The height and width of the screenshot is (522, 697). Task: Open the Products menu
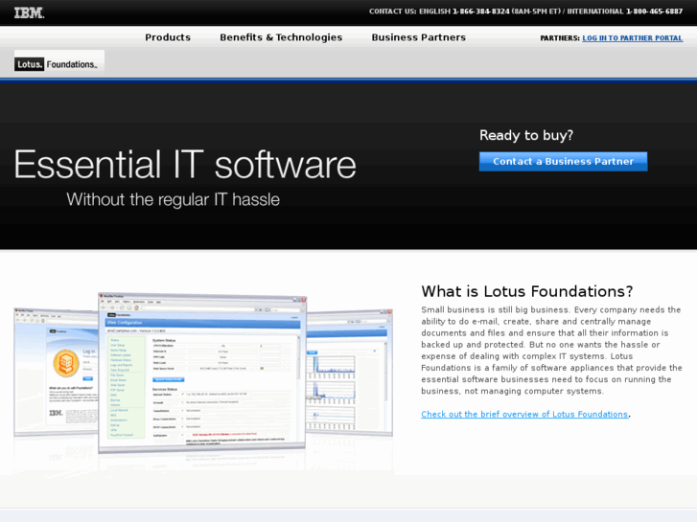[x=168, y=37]
